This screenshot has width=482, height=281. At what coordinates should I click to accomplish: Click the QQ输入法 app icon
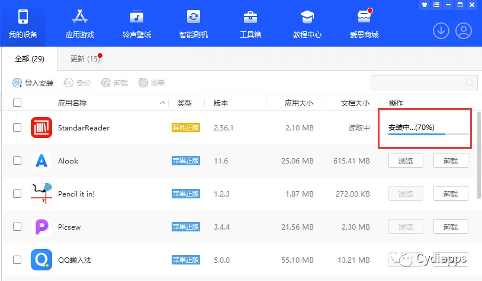tap(41, 260)
